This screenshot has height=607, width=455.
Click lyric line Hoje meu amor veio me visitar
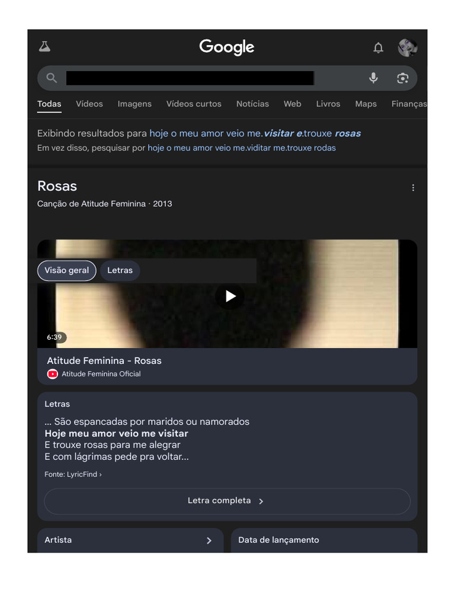117,433
